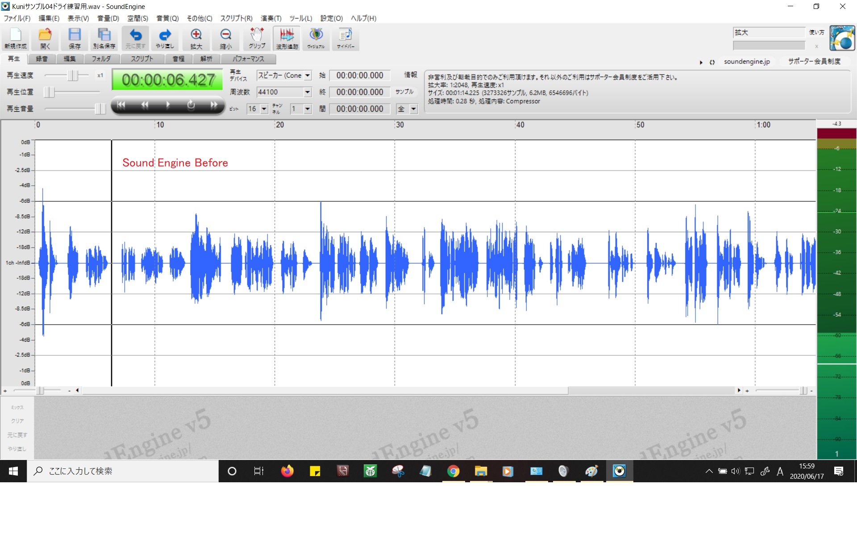Toggle the ヴィジュアル visual display
The width and height of the screenshot is (857, 539).
point(316,38)
